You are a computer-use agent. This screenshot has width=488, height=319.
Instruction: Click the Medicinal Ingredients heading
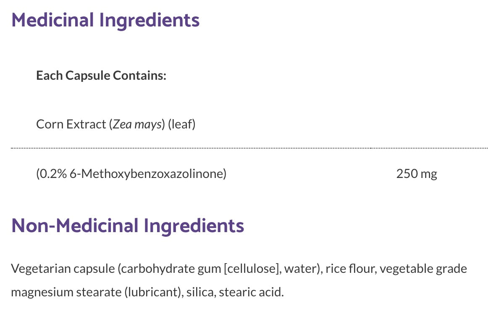(x=105, y=21)
